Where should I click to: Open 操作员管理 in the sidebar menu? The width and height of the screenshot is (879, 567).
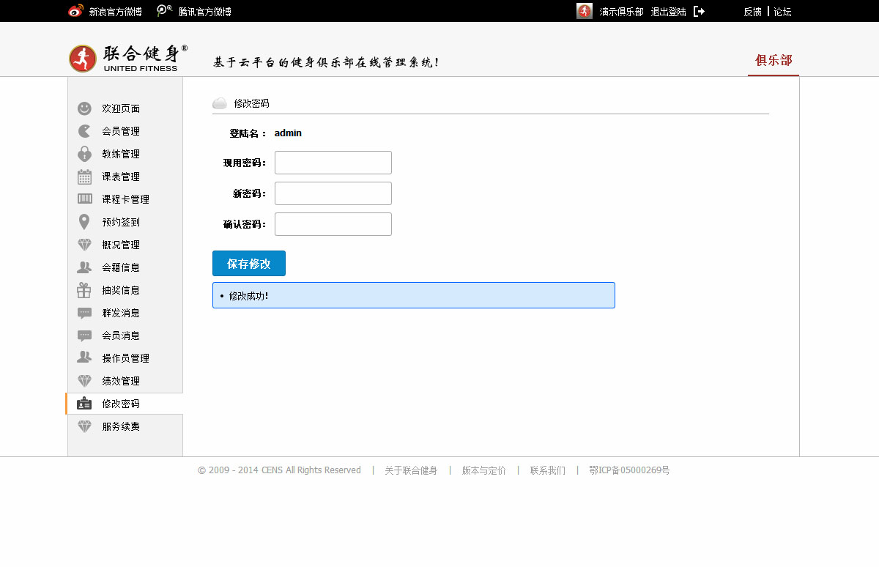[x=125, y=358]
